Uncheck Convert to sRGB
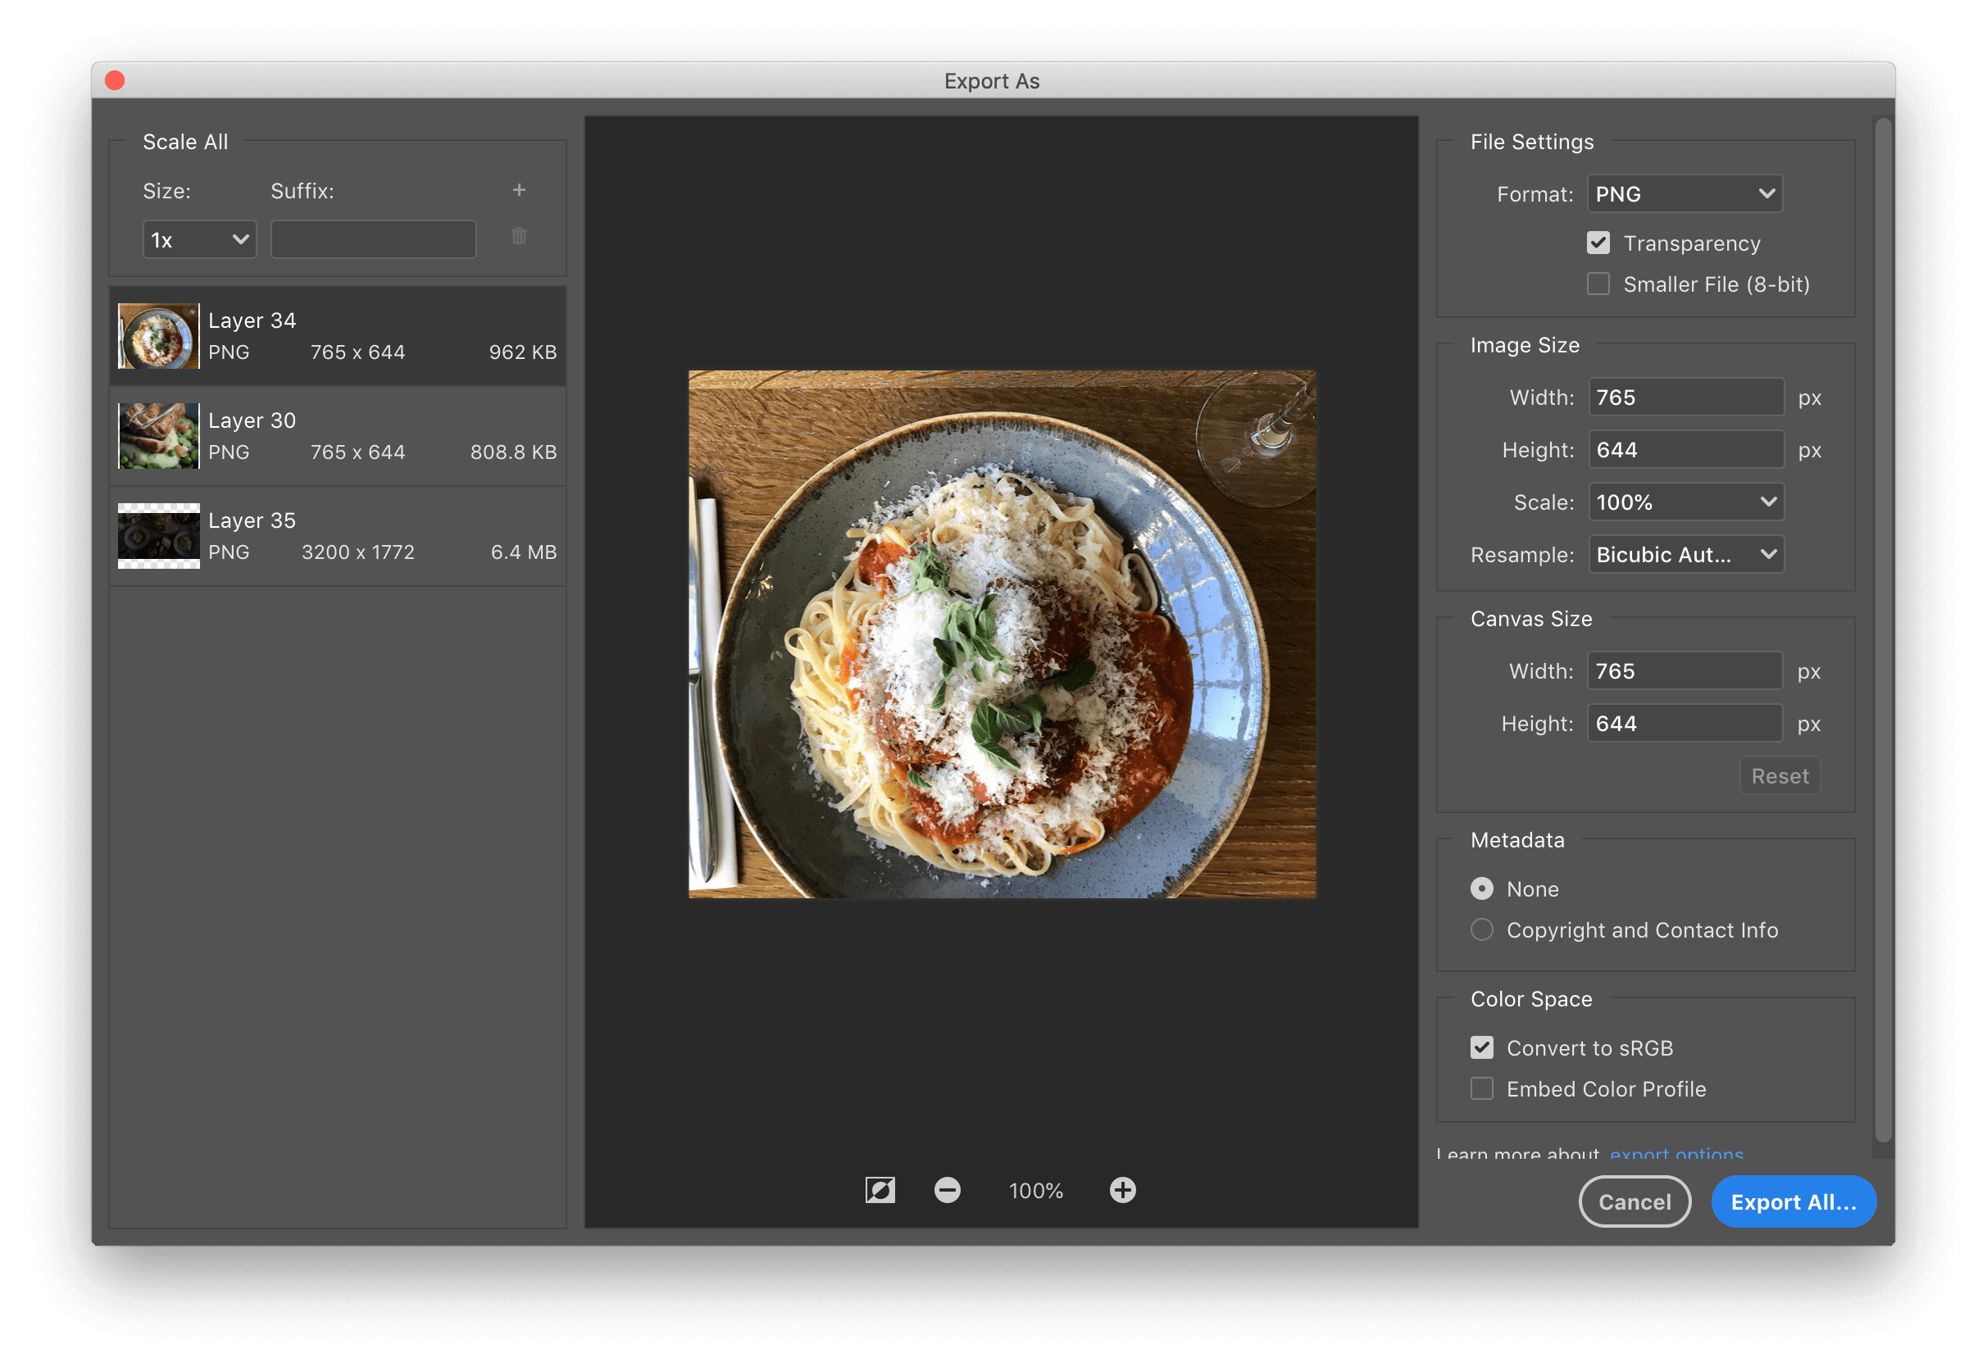This screenshot has width=1987, height=1367. coord(1482,1047)
